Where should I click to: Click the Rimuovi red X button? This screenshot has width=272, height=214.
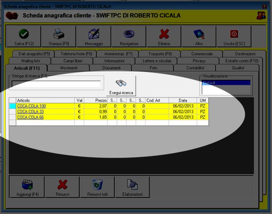pos(63,187)
